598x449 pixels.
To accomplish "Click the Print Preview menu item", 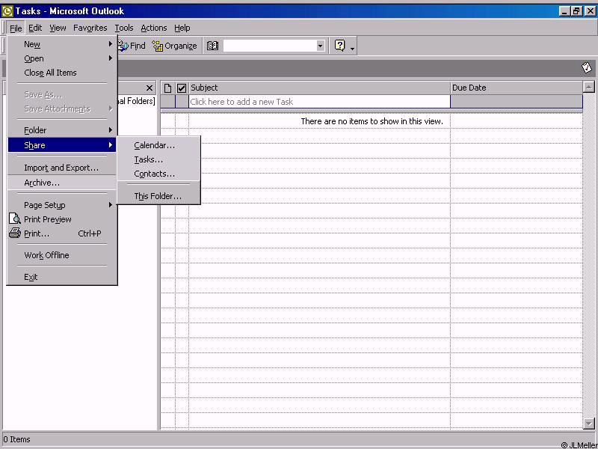I will (48, 219).
